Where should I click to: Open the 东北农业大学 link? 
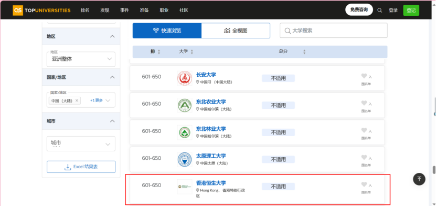point(211,101)
